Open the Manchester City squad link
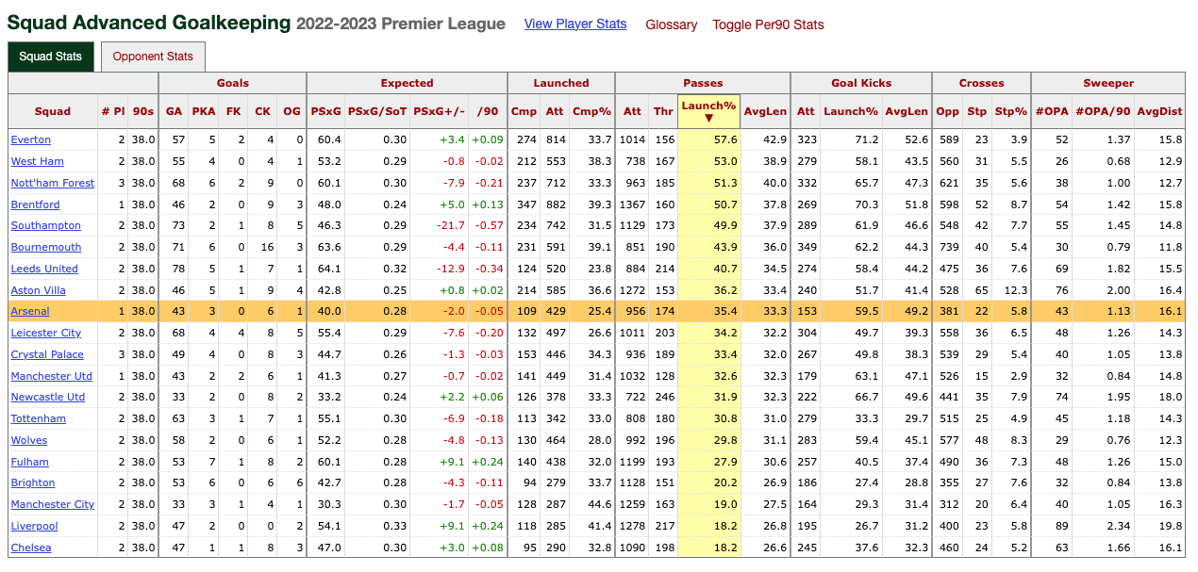1198x572 pixels. coord(53,504)
